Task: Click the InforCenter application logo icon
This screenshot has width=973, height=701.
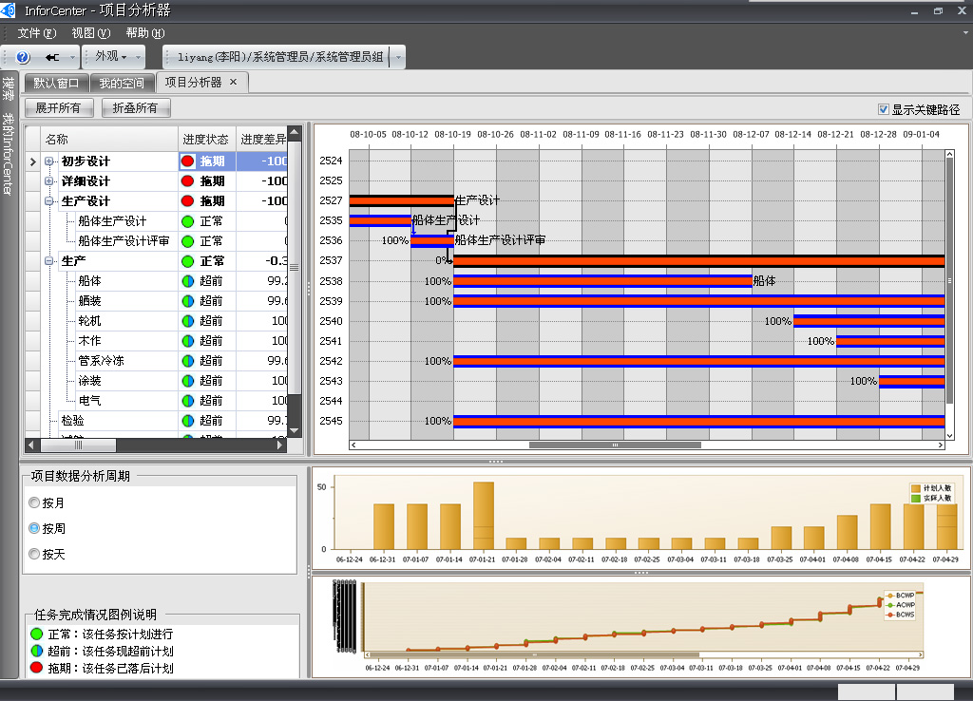Action: (x=8, y=9)
